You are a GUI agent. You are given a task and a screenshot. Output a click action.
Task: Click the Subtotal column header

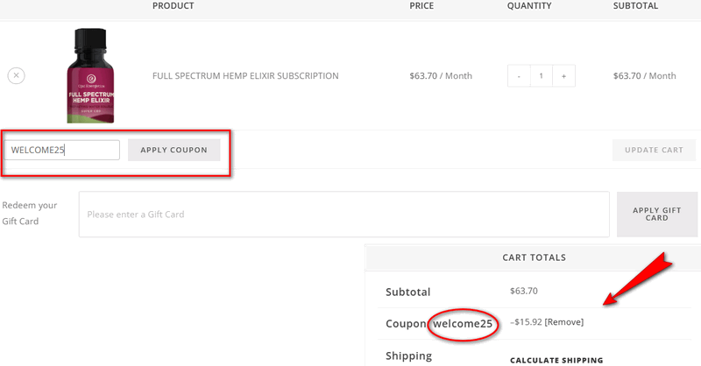[x=635, y=6]
